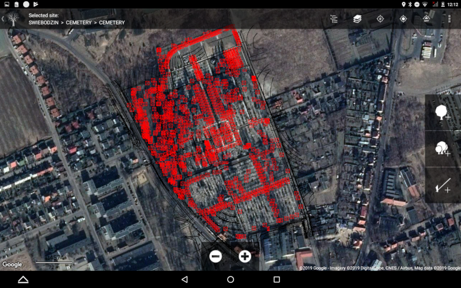Tap the Google logo on the map
Image resolution: width=461 pixels, height=288 pixels.
[x=12, y=264]
